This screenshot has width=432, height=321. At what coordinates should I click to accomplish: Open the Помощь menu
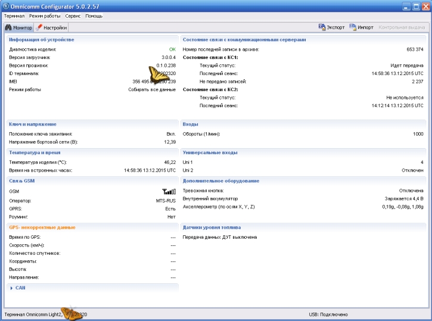click(x=94, y=15)
